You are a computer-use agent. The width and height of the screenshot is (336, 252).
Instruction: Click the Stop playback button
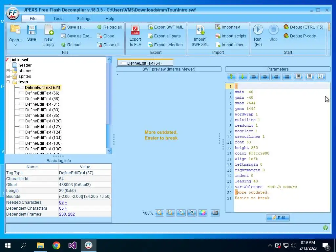(273, 33)
